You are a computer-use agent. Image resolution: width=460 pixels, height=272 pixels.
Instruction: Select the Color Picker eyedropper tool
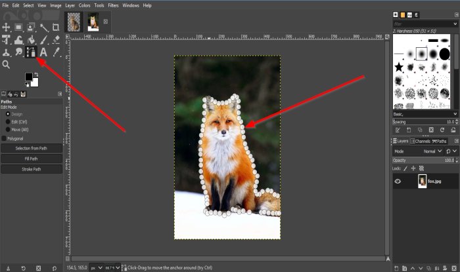click(x=56, y=52)
